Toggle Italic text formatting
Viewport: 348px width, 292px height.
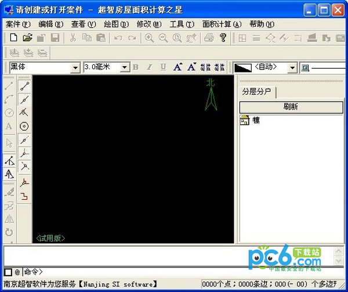point(150,67)
